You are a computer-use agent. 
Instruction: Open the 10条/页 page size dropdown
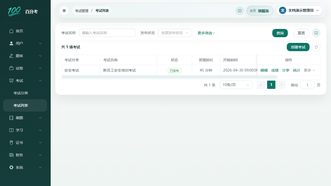pos(236,85)
